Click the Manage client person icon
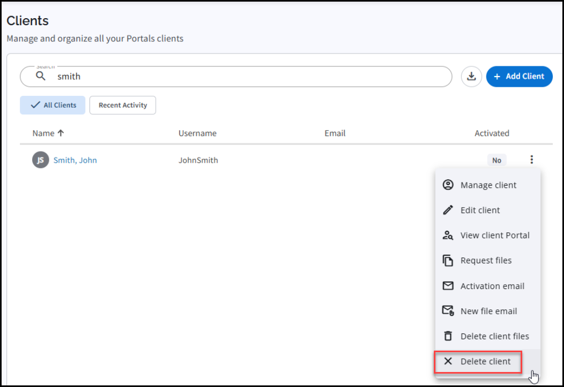The width and height of the screenshot is (564, 387). tap(448, 185)
